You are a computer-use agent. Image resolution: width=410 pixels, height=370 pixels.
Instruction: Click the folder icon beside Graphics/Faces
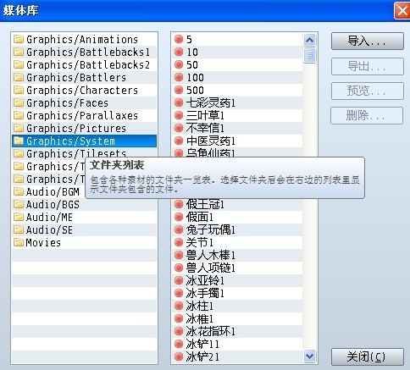19,102
